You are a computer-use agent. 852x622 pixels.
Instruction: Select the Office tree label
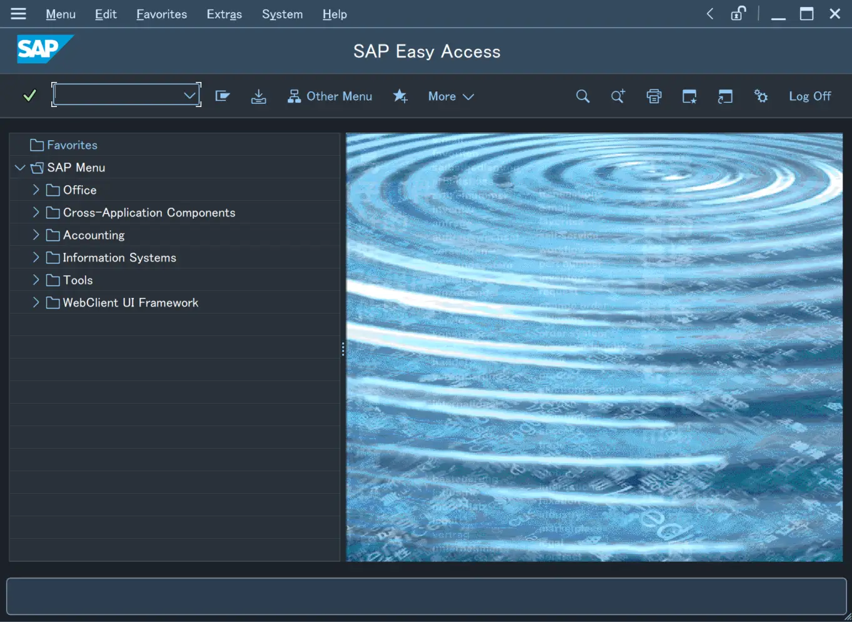coord(80,190)
